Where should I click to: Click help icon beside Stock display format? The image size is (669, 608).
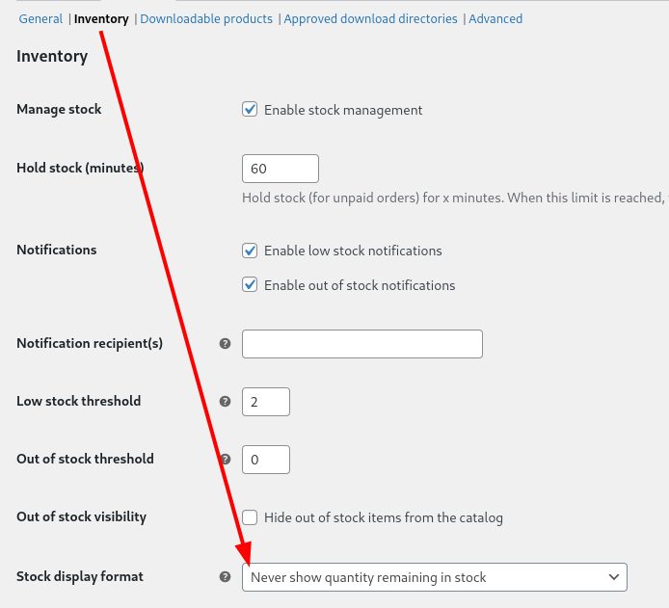pos(225,577)
